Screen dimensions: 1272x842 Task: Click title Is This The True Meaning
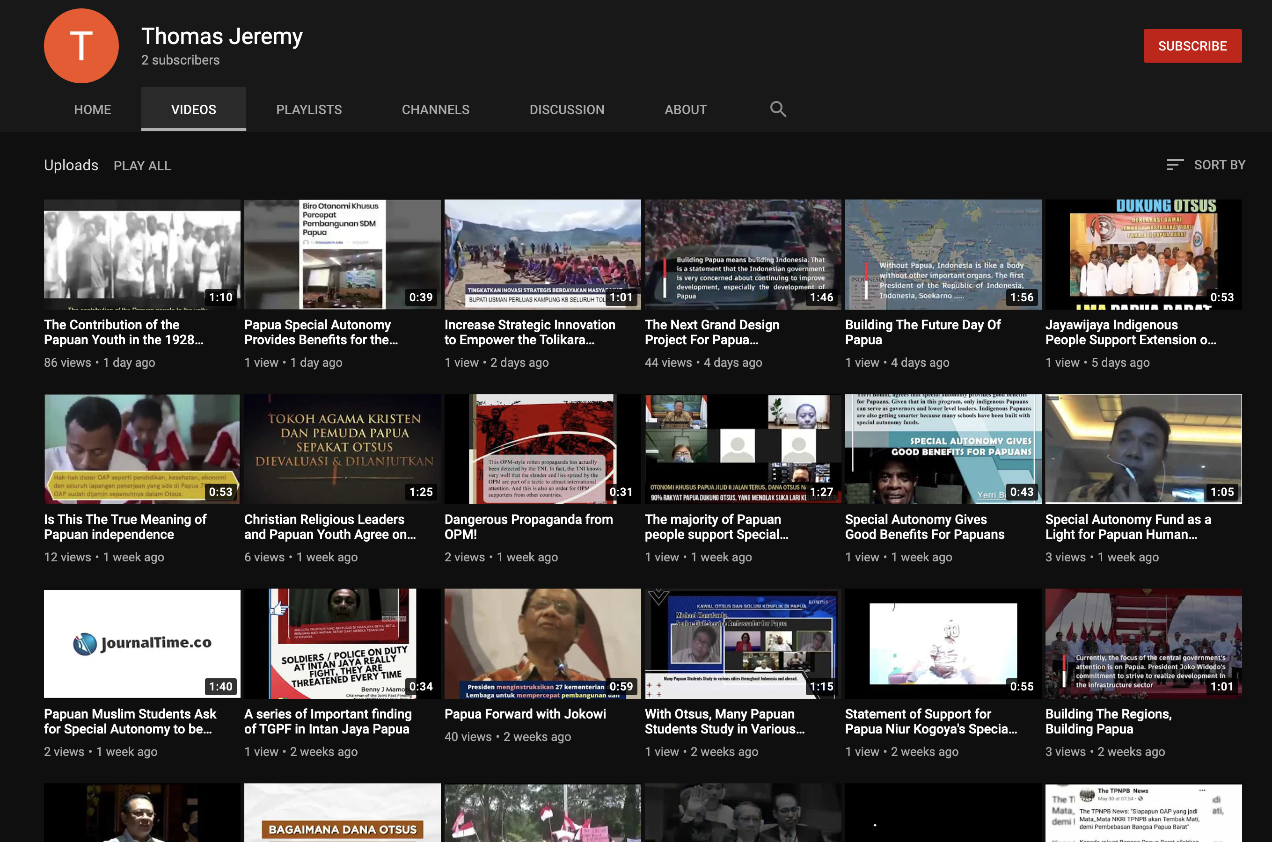coord(125,527)
